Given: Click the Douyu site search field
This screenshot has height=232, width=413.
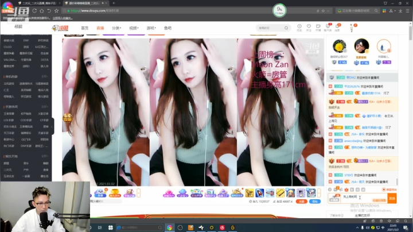Looking at the screenshot, I should [x=270, y=28].
